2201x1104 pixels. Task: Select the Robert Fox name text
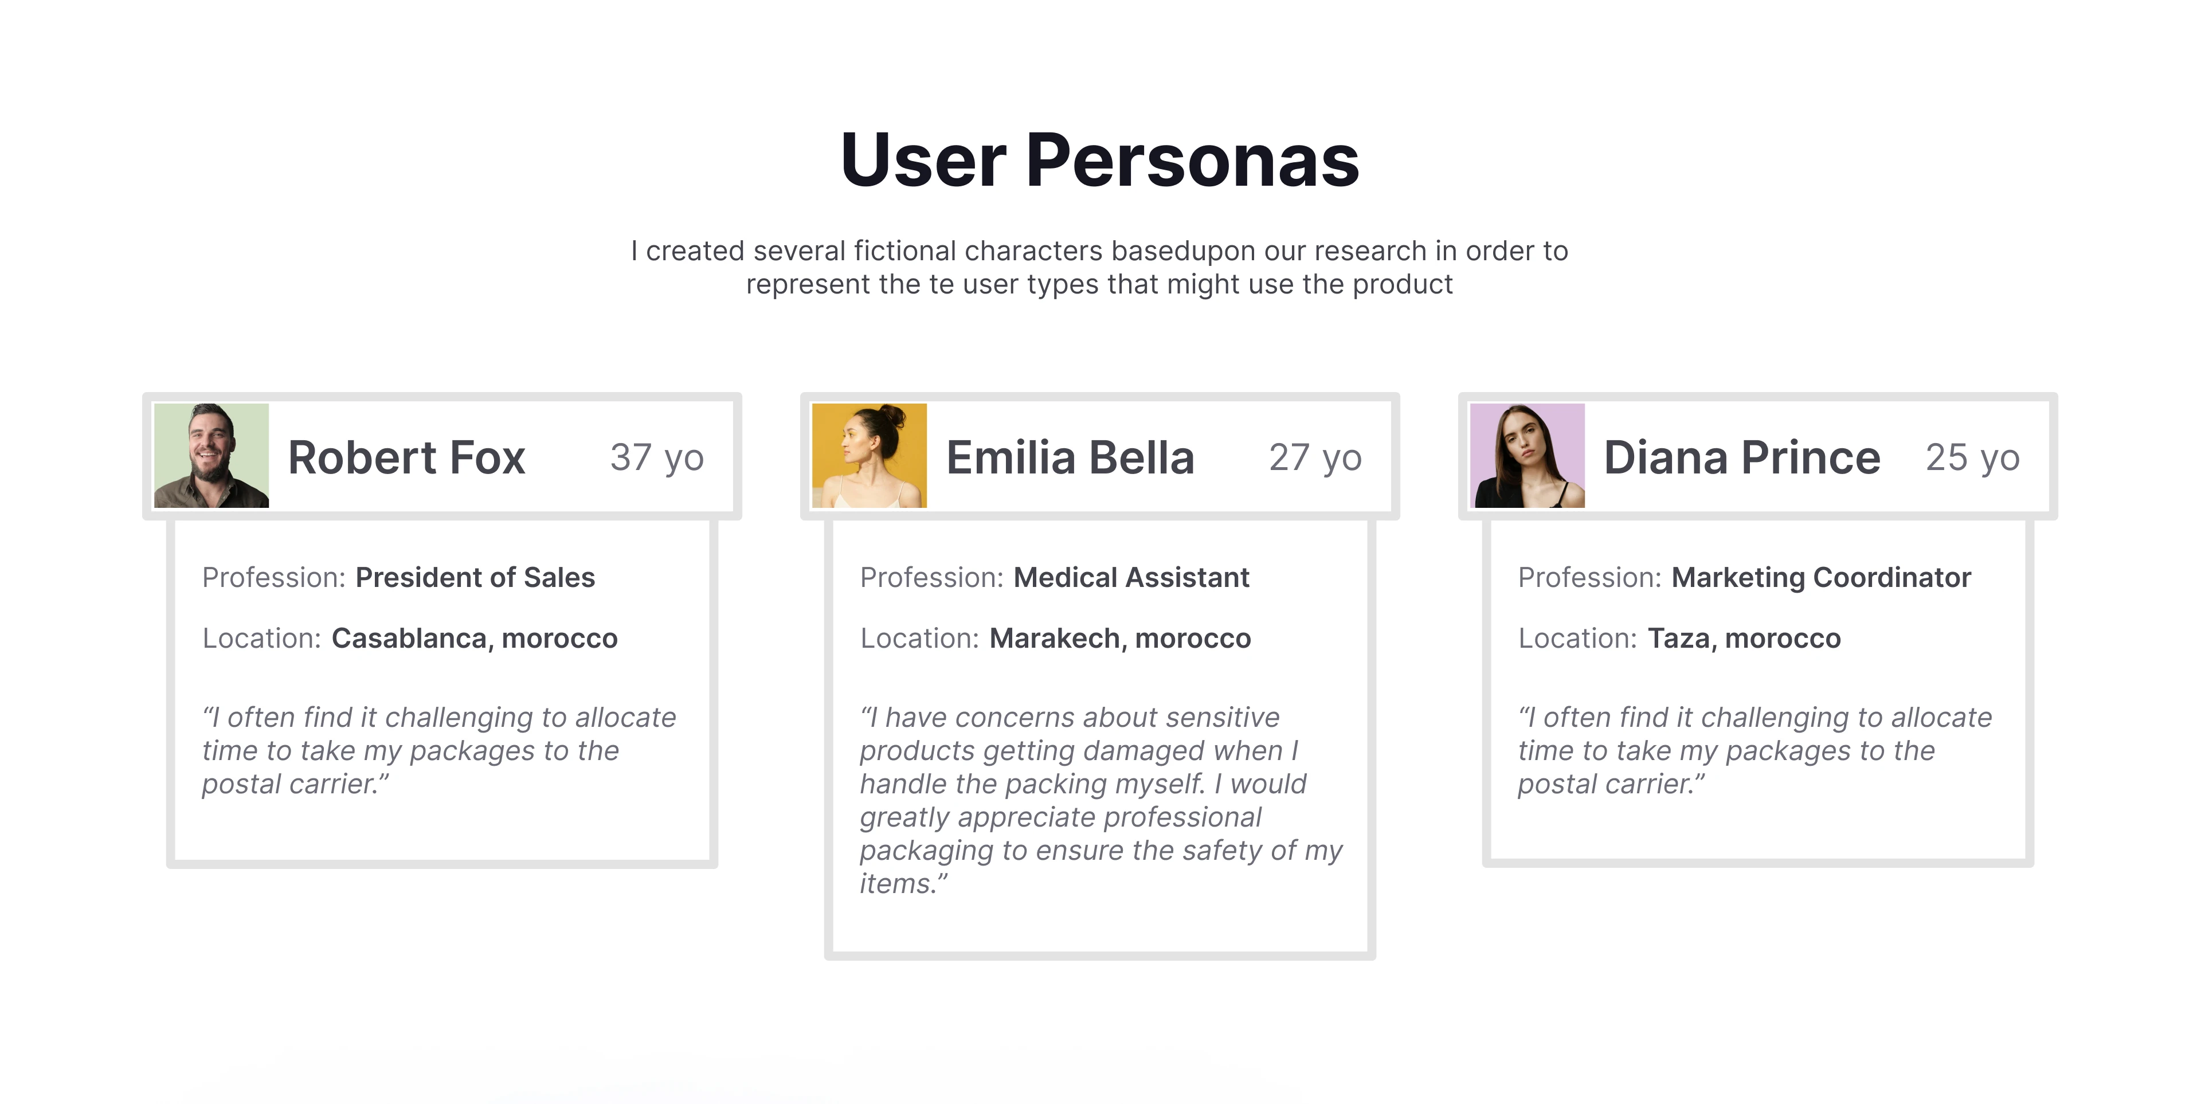(x=407, y=457)
